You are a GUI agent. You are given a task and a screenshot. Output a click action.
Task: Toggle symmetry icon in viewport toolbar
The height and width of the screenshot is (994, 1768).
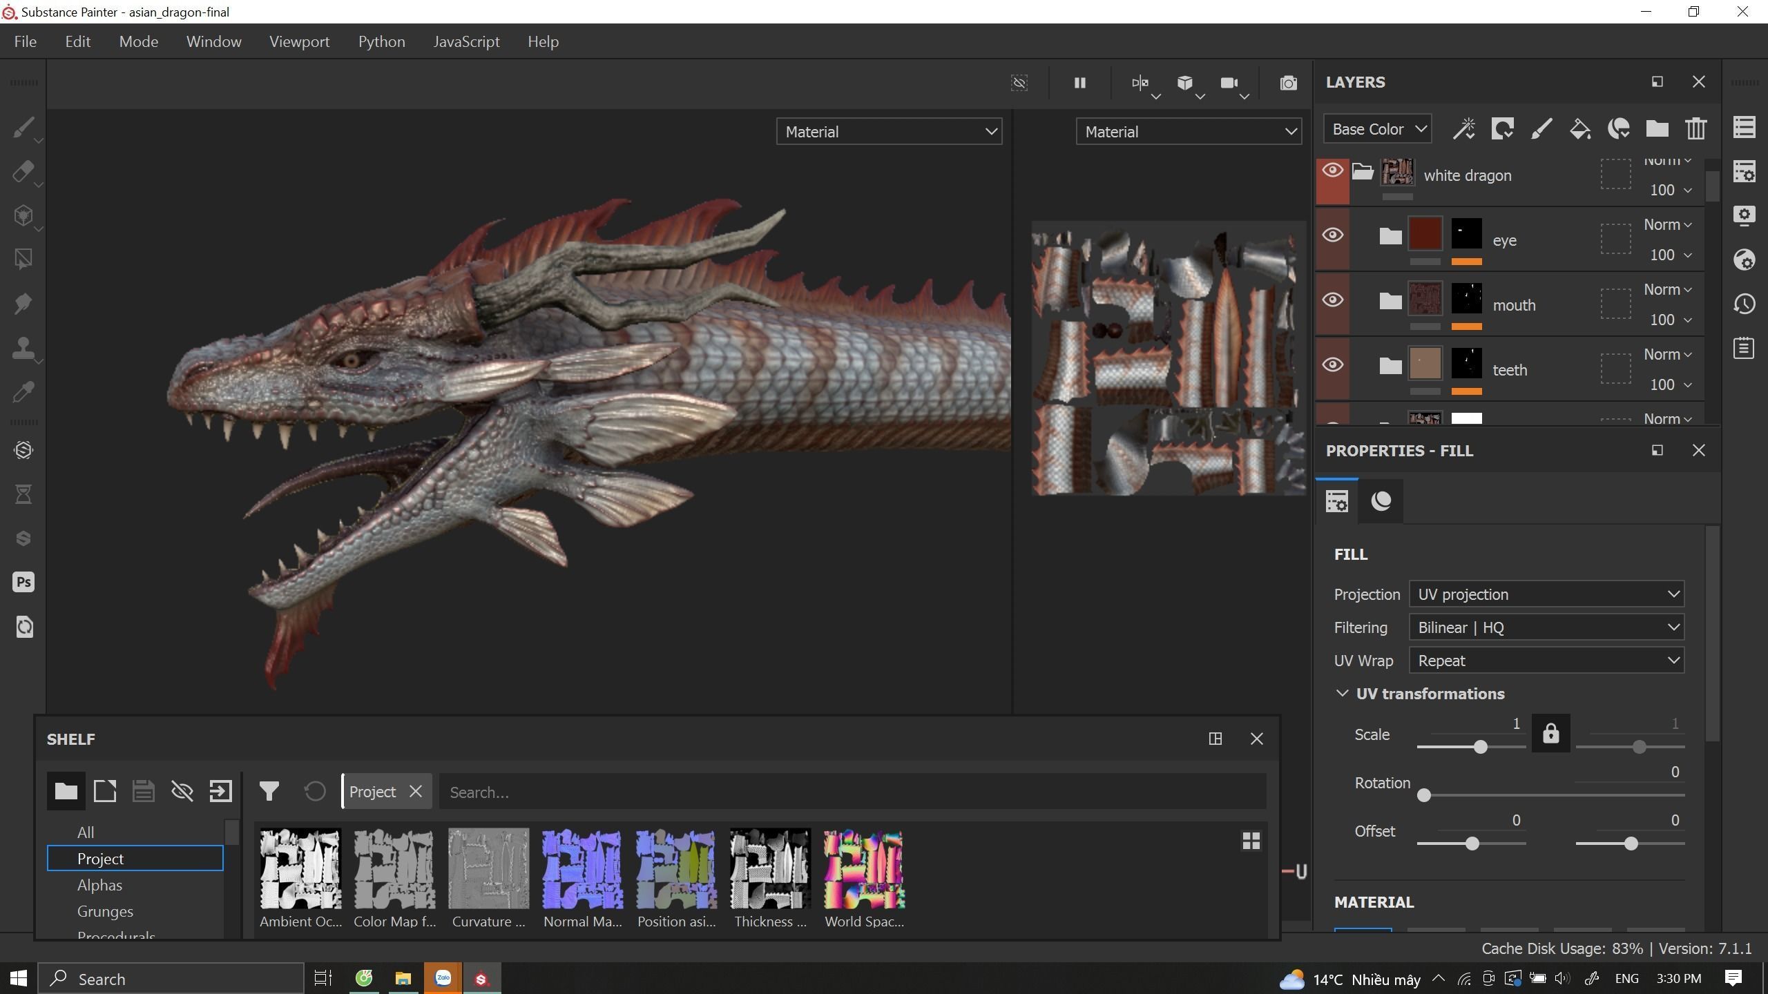(x=1140, y=84)
